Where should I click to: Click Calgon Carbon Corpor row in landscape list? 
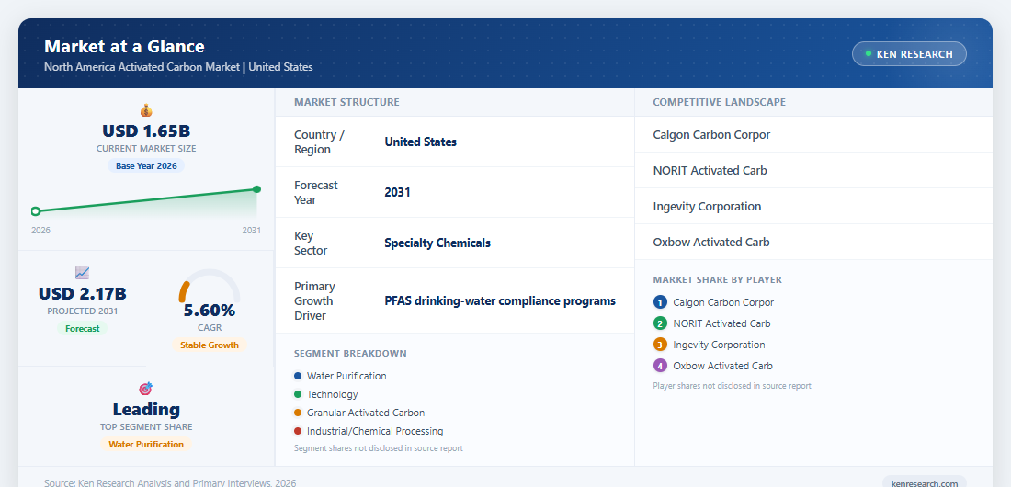point(813,135)
